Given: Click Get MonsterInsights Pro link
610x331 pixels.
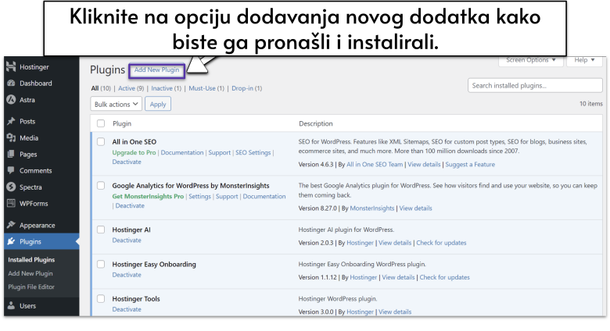Looking at the screenshot, I should click(x=148, y=197).
